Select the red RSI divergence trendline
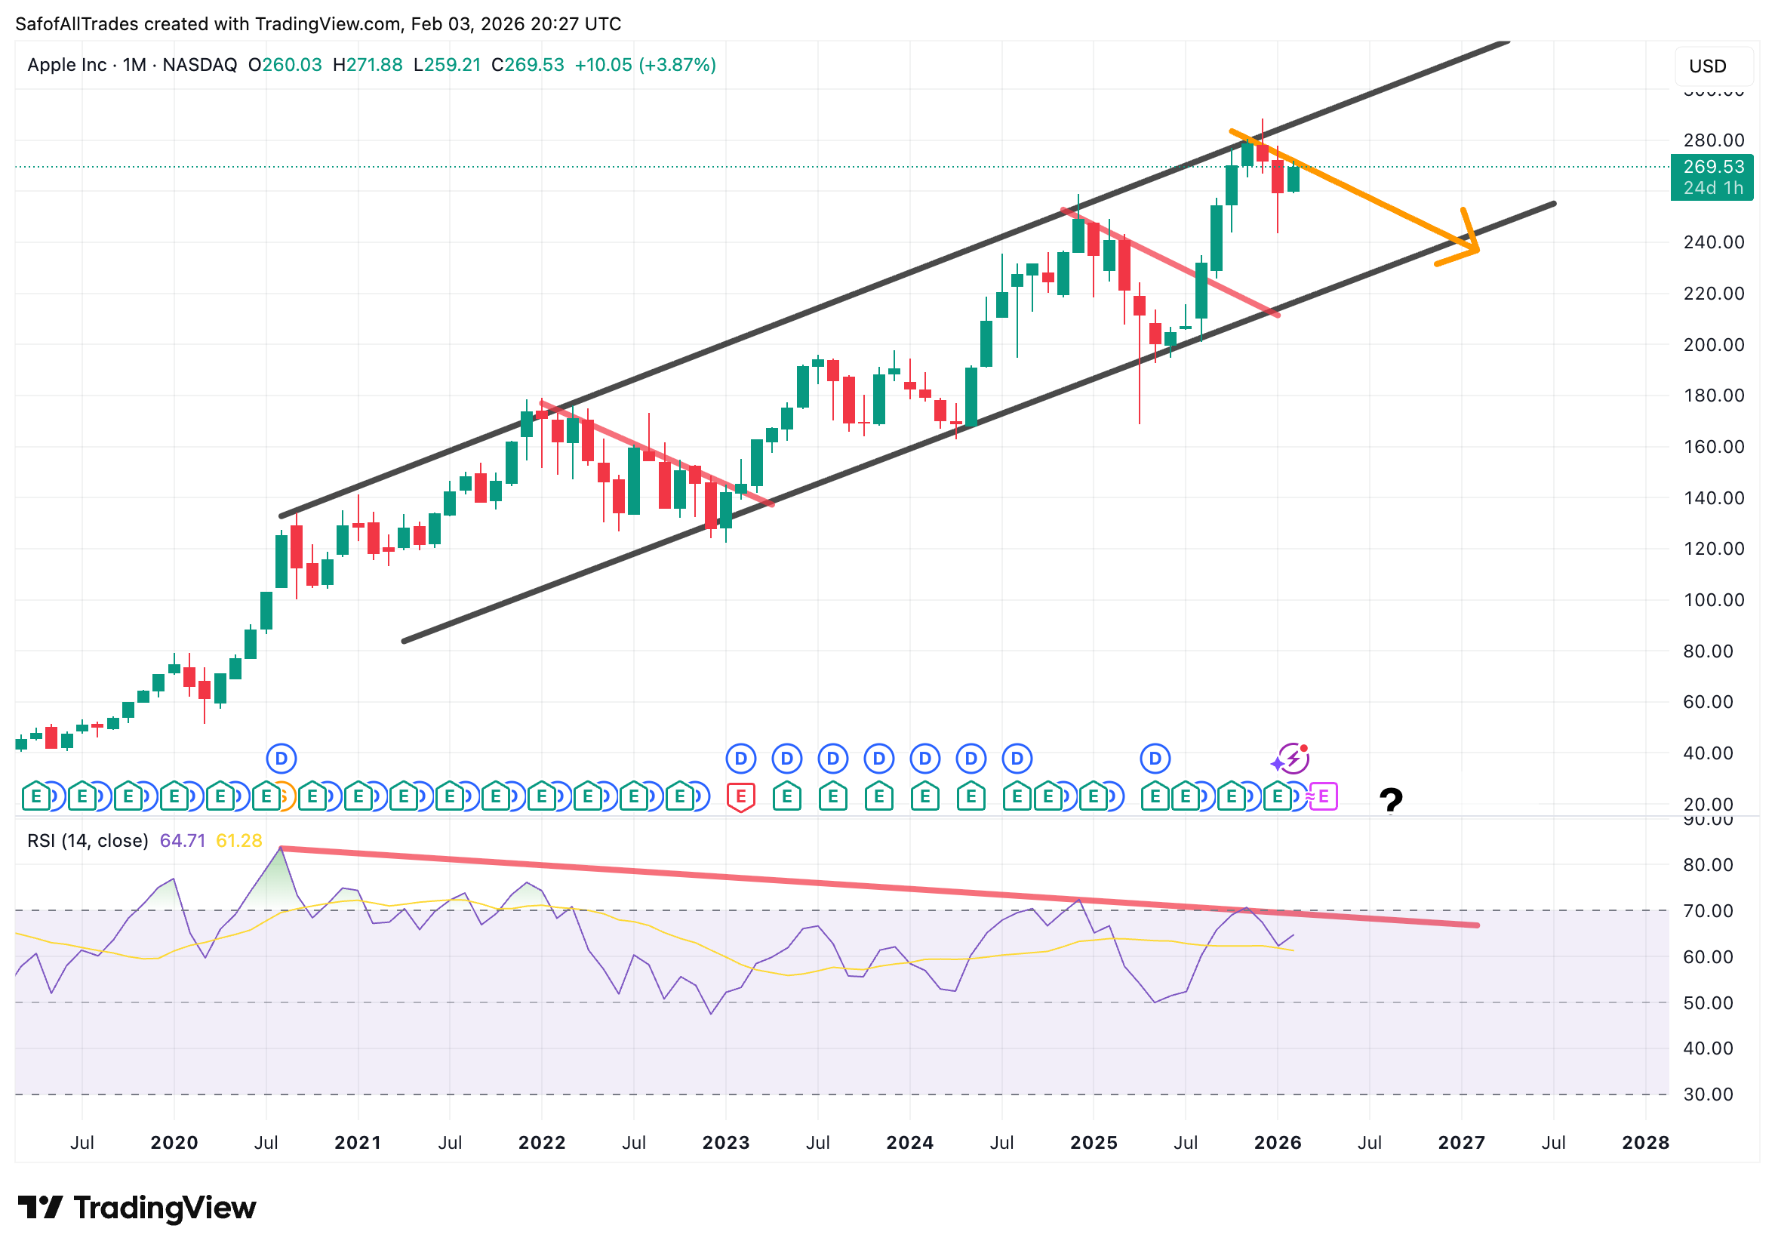 773,879
